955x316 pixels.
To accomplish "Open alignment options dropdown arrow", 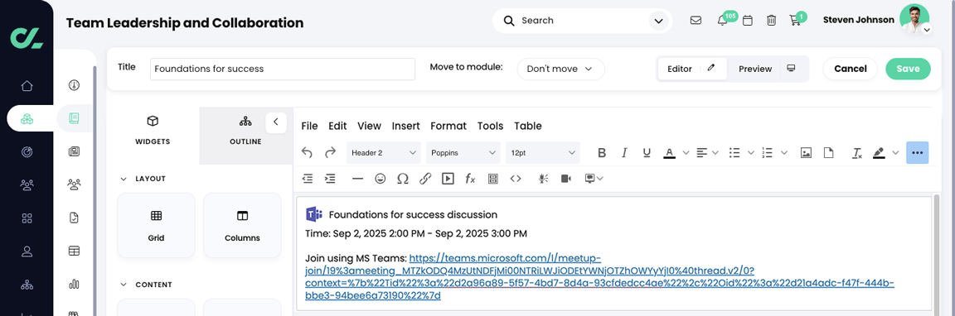I will coord(715,152).
